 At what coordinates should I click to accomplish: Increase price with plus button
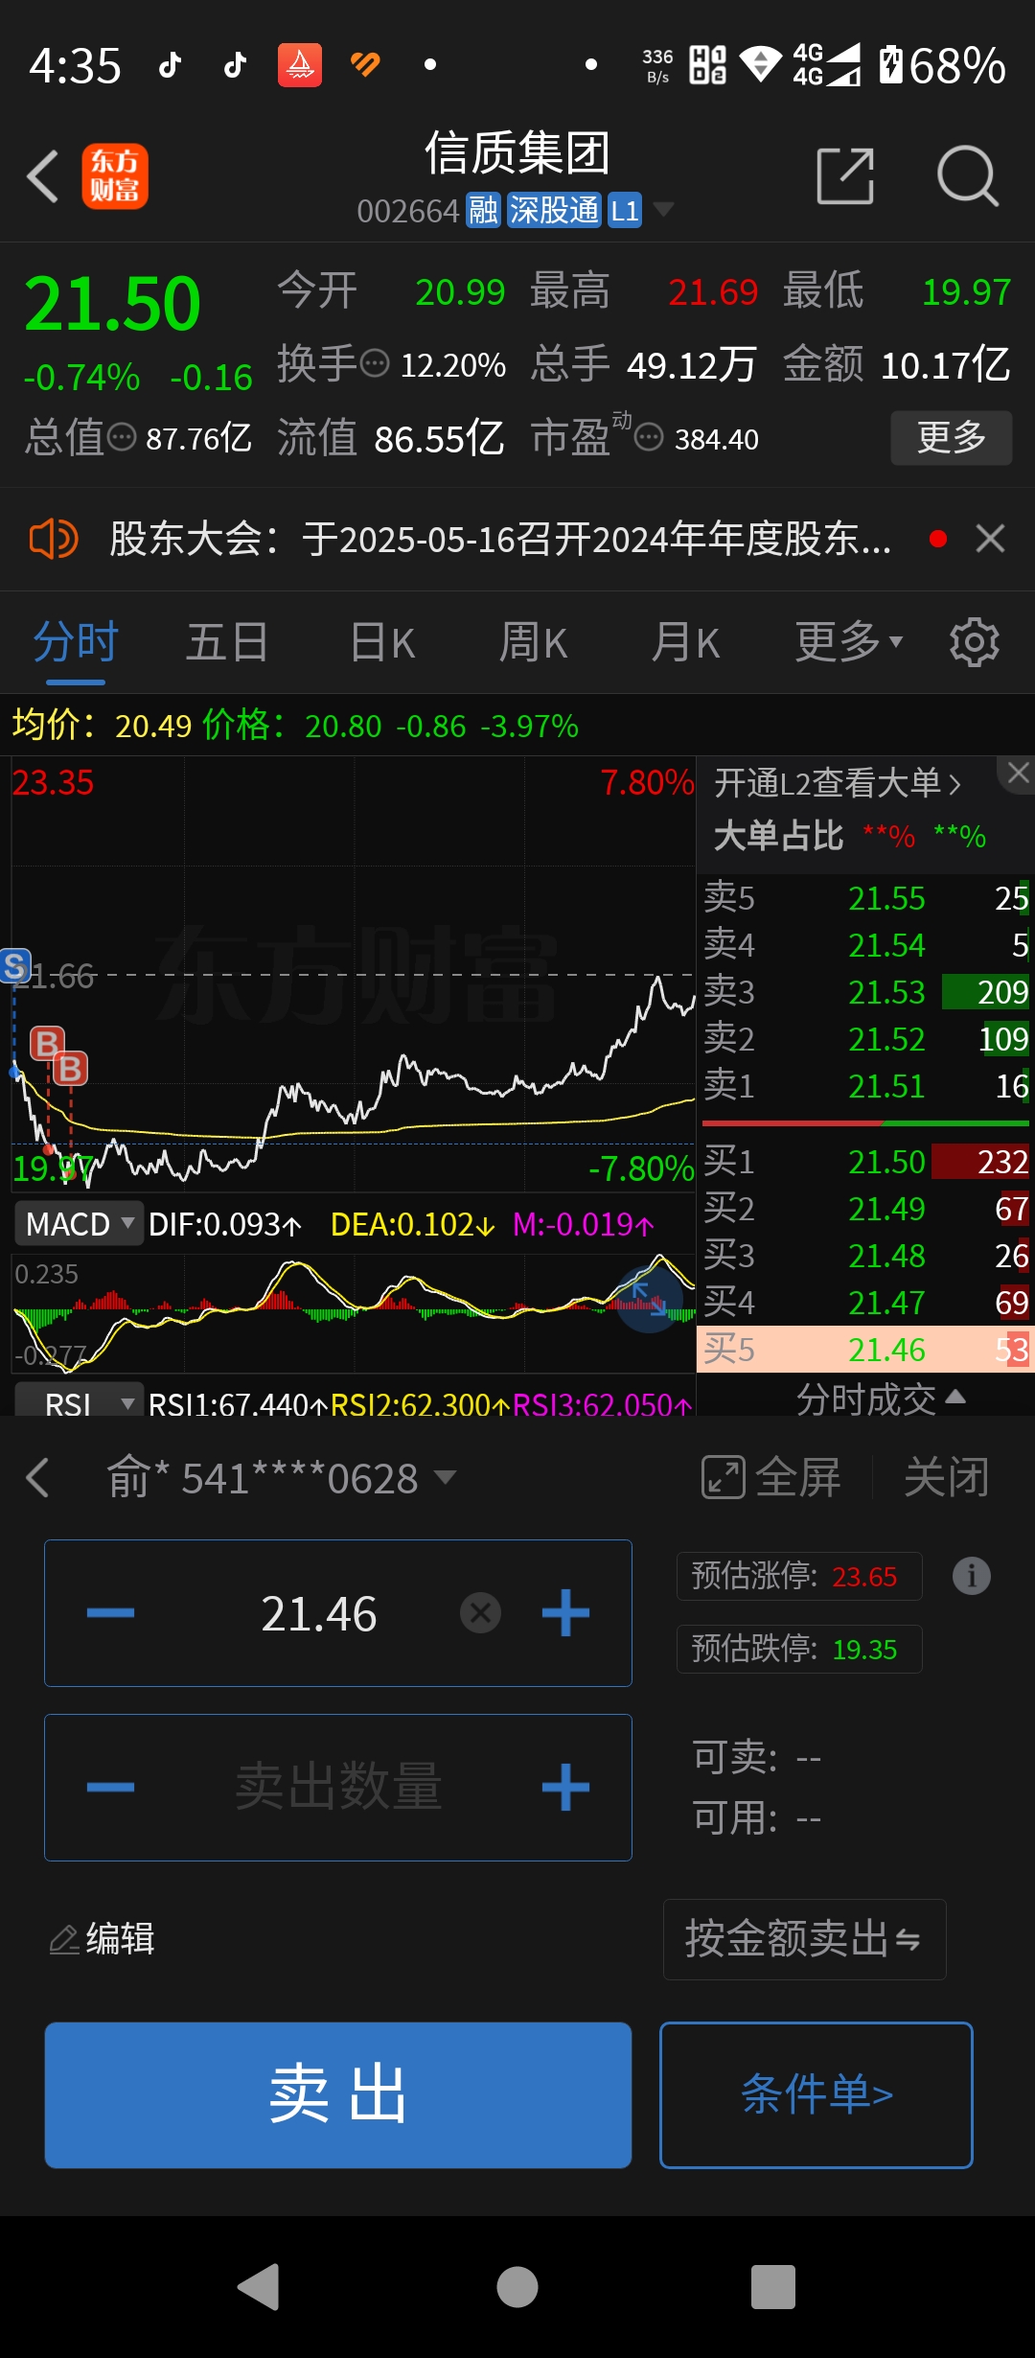click(x=565, y=1613)
